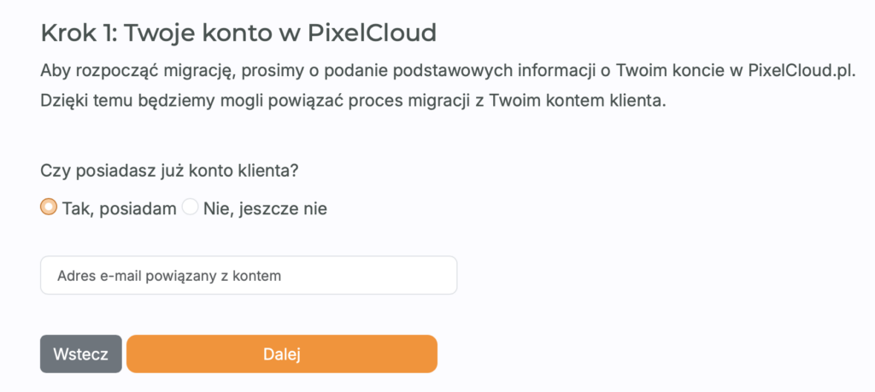Screen dimensions: 875x392
Task: Click the "Tak, posiadam" label text
Action: pos(119,208)
